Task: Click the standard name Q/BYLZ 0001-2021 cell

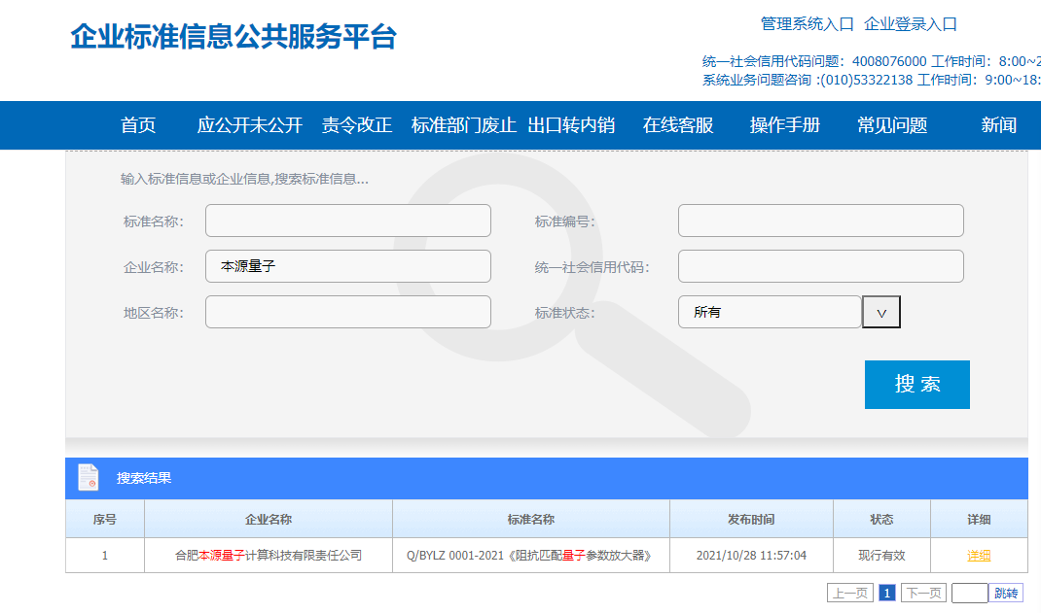Action: 530,556
